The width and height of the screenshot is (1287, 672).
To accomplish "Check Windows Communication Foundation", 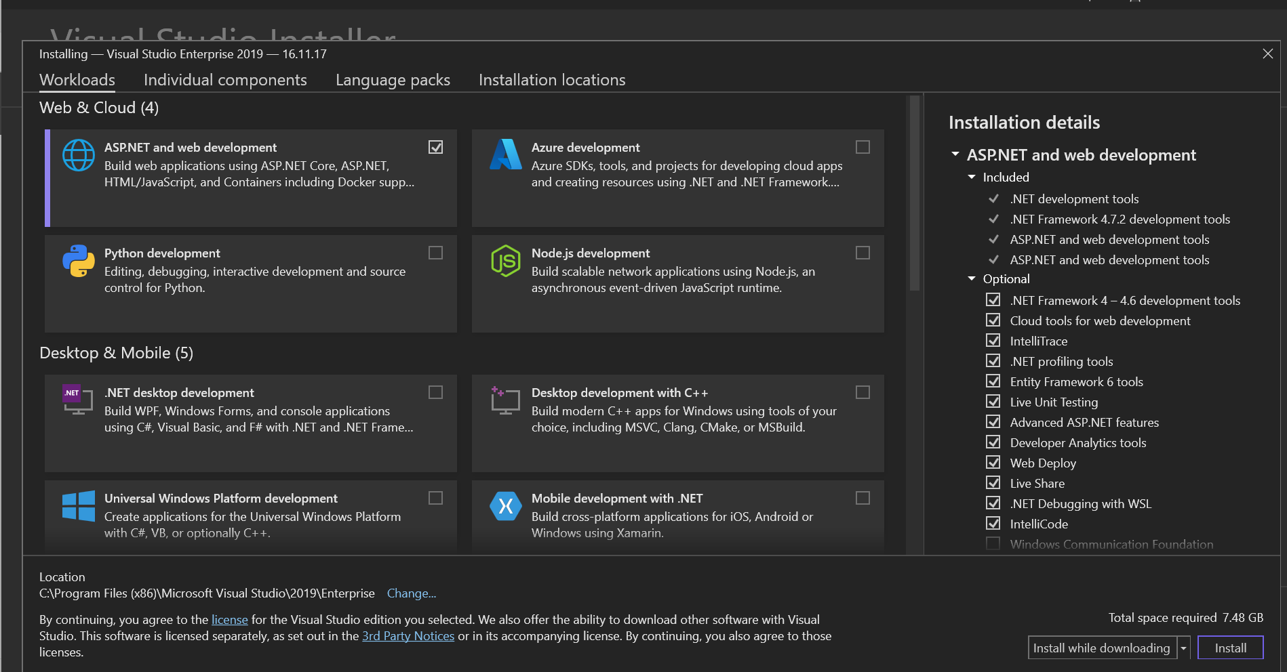I will pyautogui.click(x=993, y=543).
